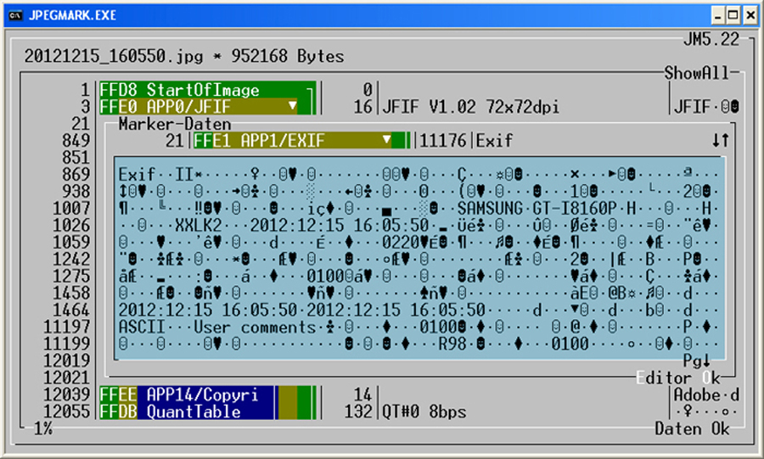Click offset 849 in the left column
Screen dimensions: 764x459
pyautogui.click(x=76, y=141)
